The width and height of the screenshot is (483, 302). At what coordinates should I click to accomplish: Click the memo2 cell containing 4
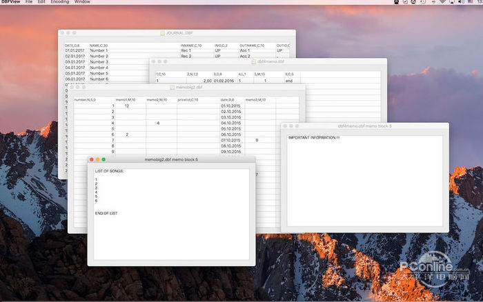(159, 123)
